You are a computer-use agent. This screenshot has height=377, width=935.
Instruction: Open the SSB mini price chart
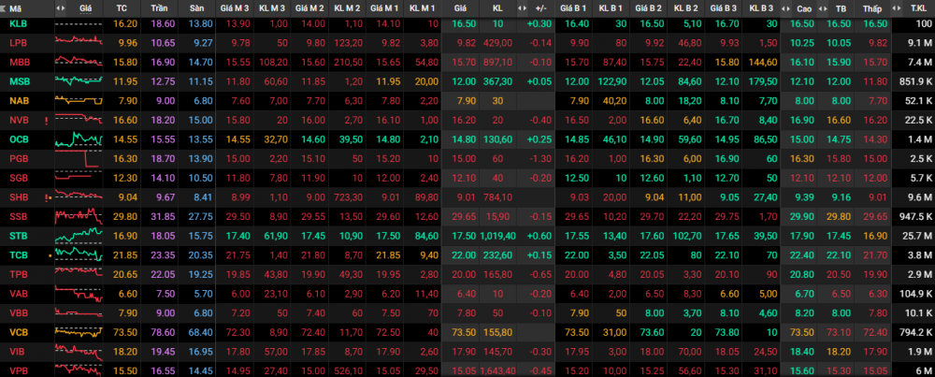point(79,216)
